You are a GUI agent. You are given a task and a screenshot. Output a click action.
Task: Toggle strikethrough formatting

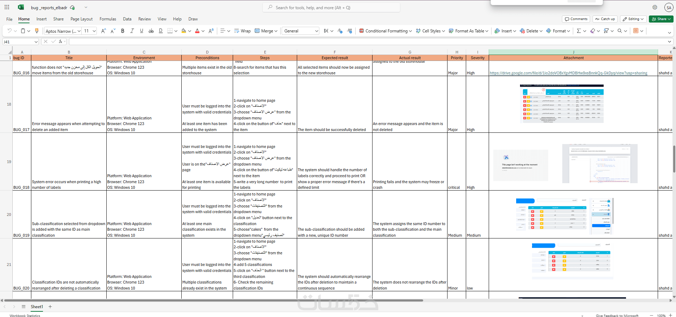coord(151,31)
